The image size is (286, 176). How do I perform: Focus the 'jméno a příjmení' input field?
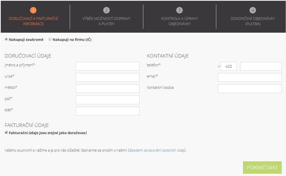pyautogui.click(x=107, y=66)
